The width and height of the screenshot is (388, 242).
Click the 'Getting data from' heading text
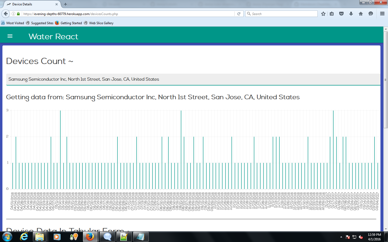153,97
